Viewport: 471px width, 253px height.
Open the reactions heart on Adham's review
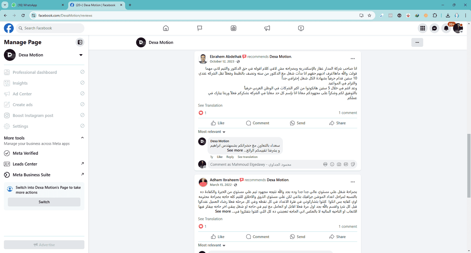tap(201, 227)
